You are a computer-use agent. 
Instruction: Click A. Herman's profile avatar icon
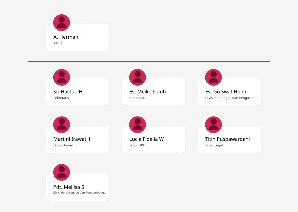[62, 23]
